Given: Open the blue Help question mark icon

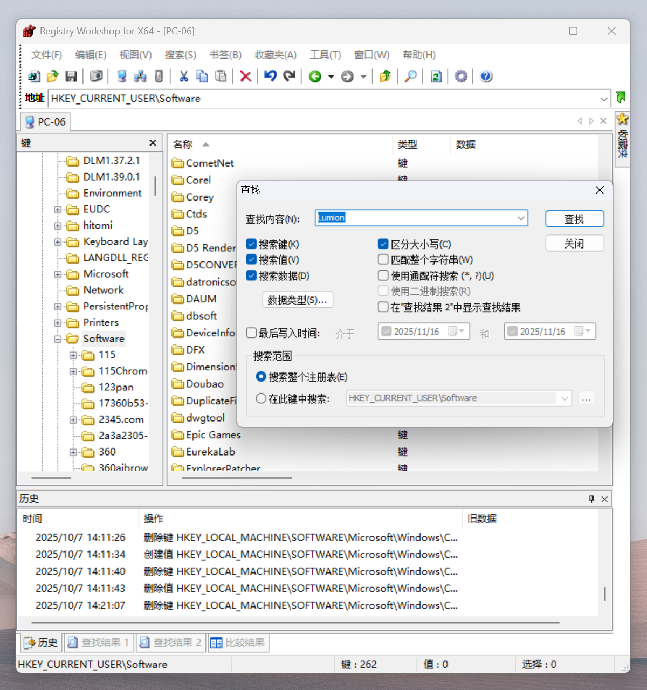Looking at the screenshot, I should (x=486, y=77).
